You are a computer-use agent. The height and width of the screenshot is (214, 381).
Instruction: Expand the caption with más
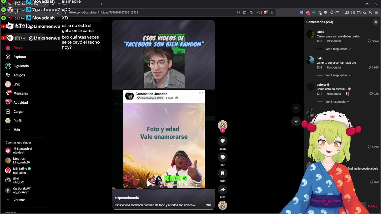pos(208,205)
